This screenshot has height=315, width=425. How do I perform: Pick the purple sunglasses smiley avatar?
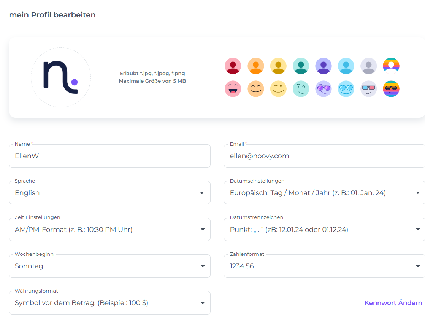pos(323,89)
